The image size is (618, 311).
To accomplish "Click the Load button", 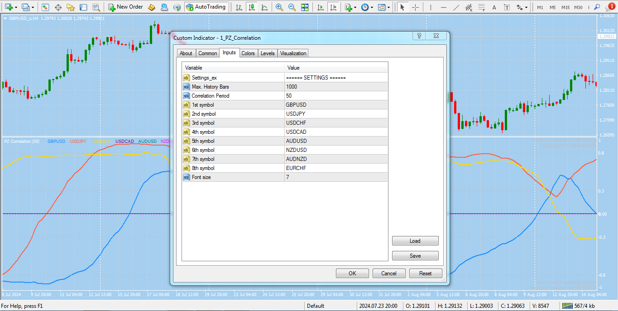I will tap(415, 241).
